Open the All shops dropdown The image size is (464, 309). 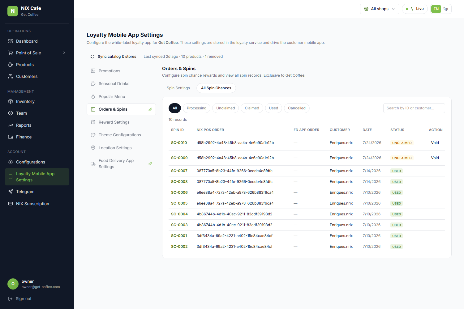coord(380,9)
